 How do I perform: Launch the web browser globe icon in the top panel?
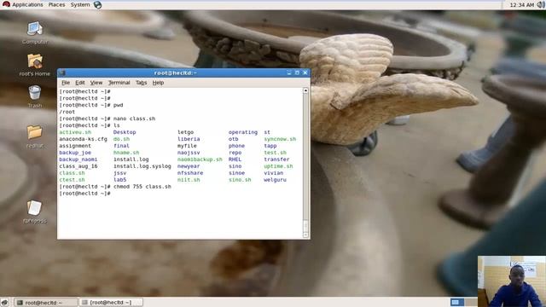coord(98,5)
